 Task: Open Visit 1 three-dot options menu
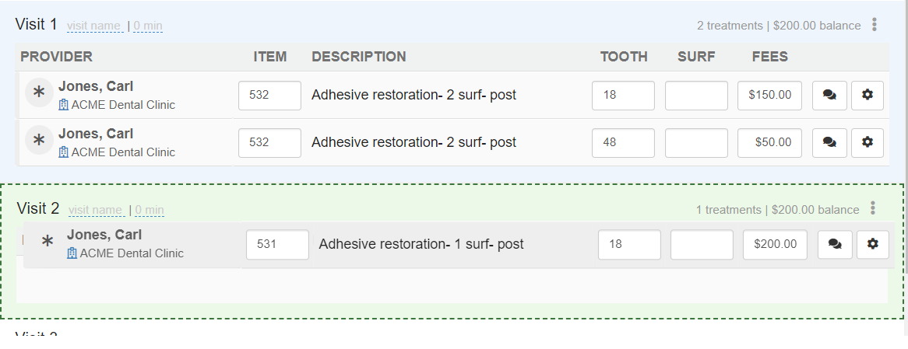point(875,25)
